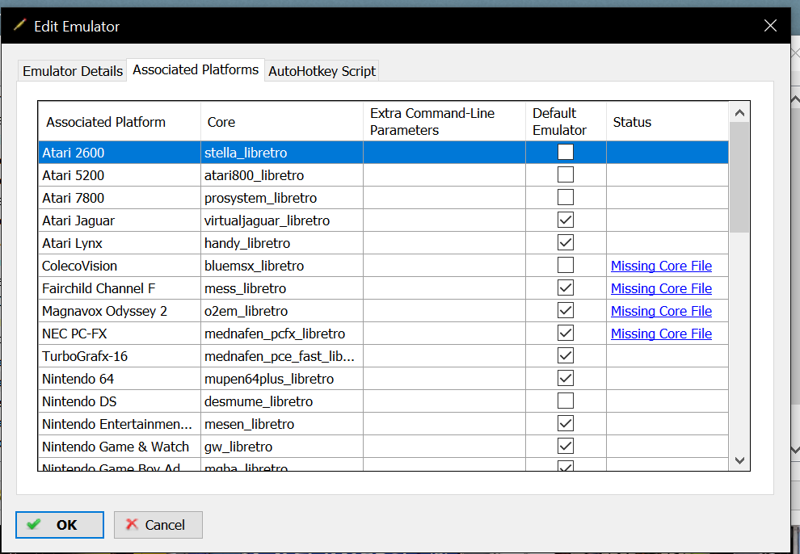Image resolution: width=800 pixels, height=554 pixels.
Task: Select the bluemsx_libretro core cell
Action: [x=282, y=266]
